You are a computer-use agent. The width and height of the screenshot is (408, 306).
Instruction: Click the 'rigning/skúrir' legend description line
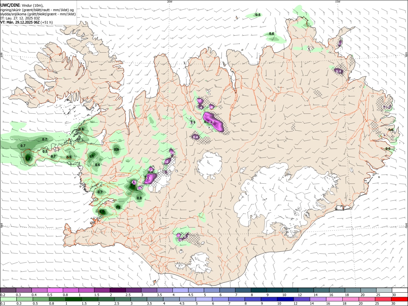click(x=37, y=10)
